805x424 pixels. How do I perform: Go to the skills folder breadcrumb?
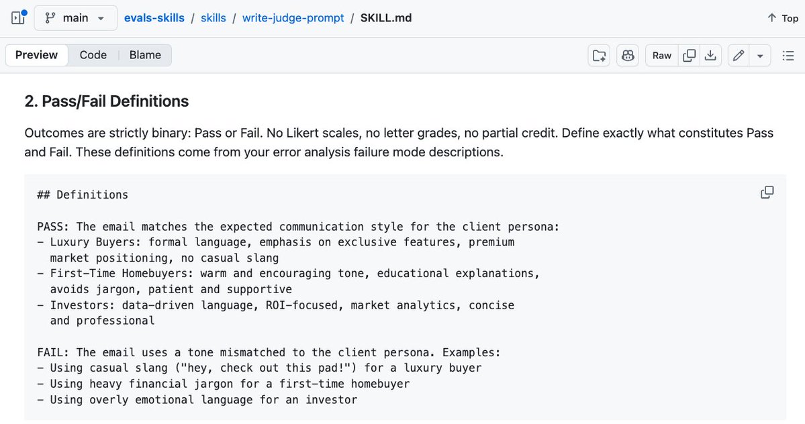tap(213, 18)
